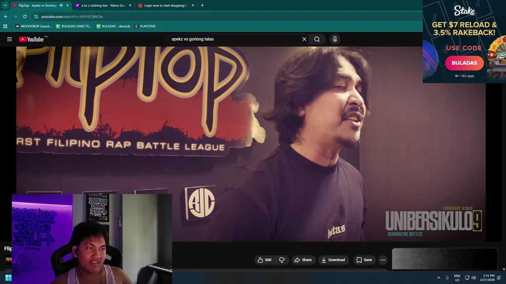Click the Stake logo in the ad
This screenshot has width=506, height=284.
point(464,11)
